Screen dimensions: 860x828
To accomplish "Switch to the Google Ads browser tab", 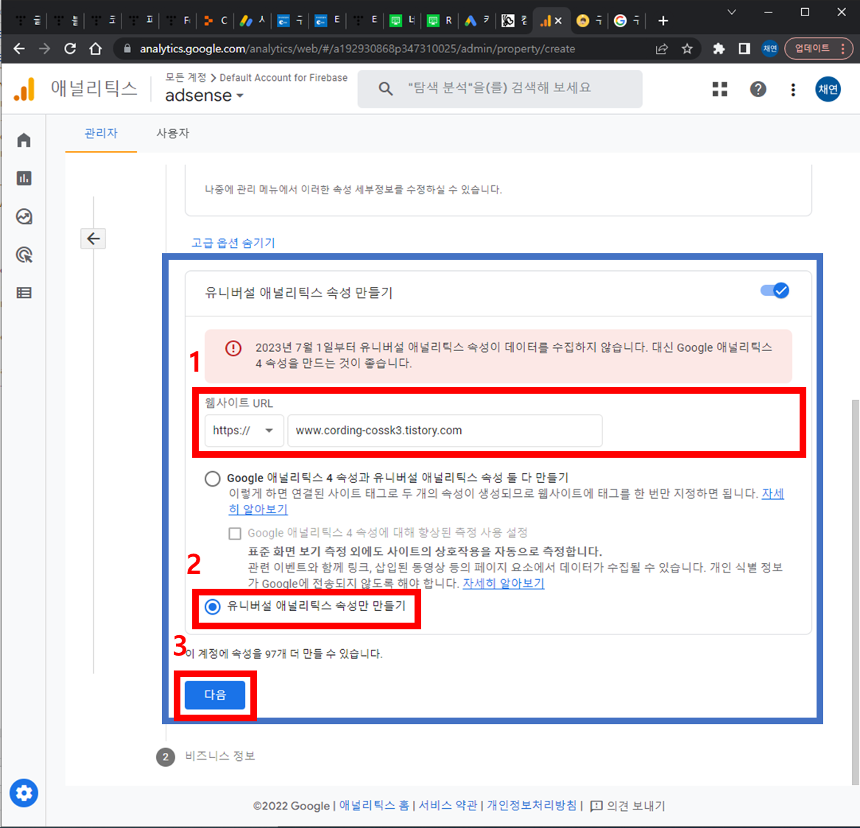I will pyautogui.click(x=478, y=21).
